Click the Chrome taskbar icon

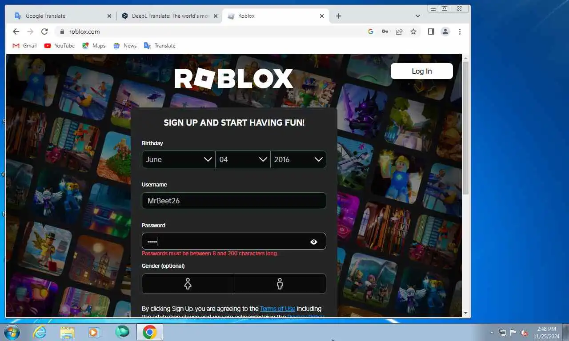(150, 332)
